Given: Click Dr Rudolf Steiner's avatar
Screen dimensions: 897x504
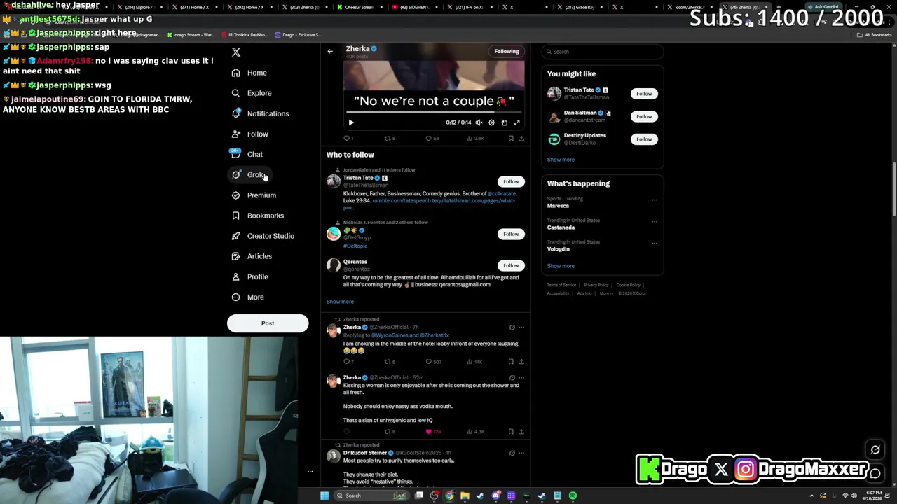Looking at the screenshot, I should pos(334,456).
